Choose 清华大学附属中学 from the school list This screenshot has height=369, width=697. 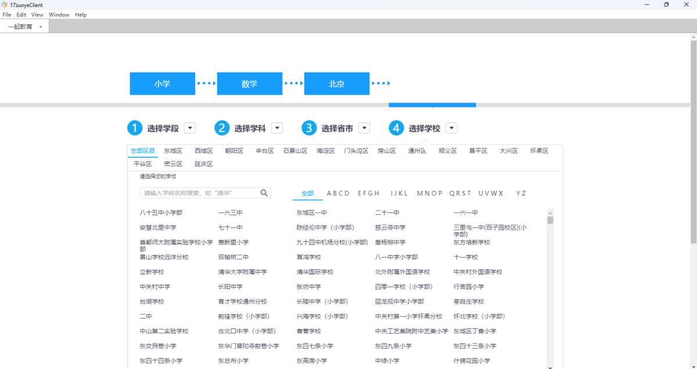coord(242,272)
